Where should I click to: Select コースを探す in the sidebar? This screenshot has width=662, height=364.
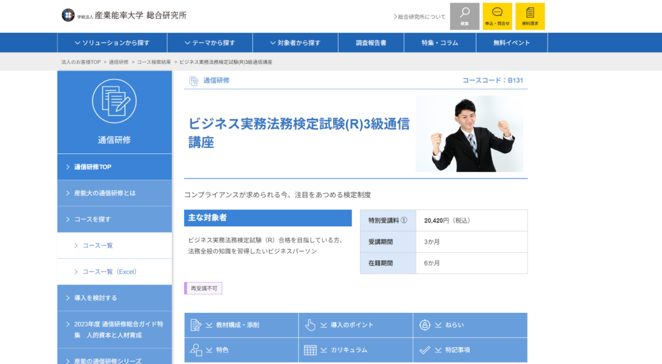[x=114, y=219]
